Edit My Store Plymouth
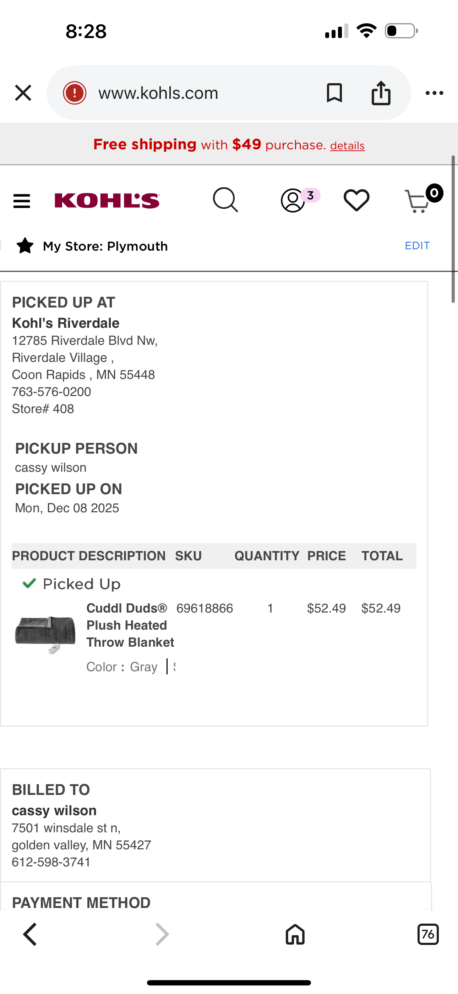The width and height of the screenshot is (458, 994). [417, 245]
